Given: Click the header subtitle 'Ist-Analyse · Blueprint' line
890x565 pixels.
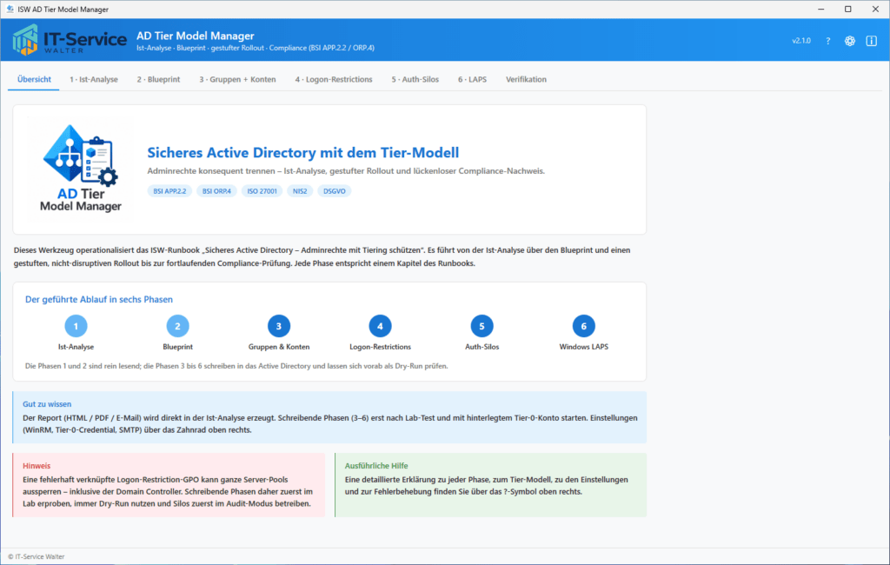Looking at the screenshot, I should click(x=256, y=49).
